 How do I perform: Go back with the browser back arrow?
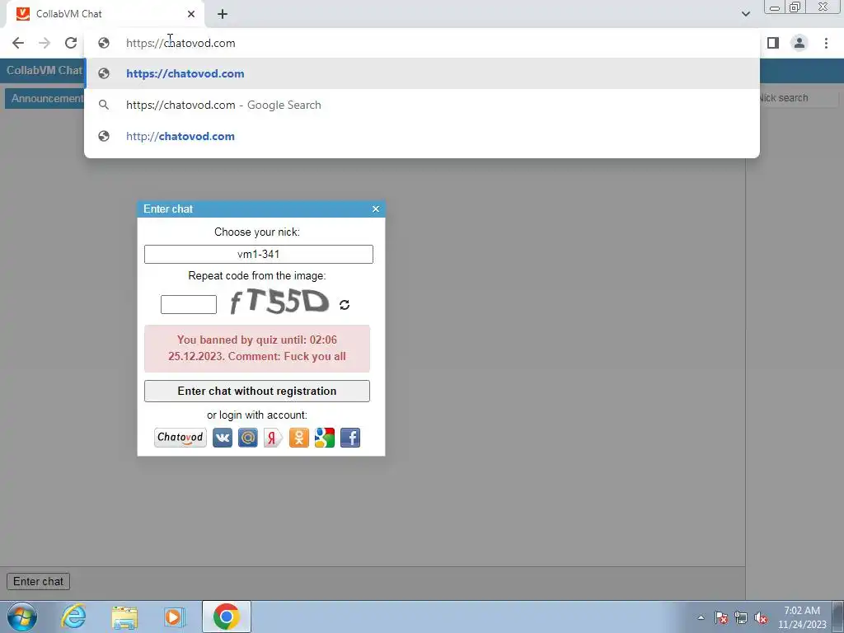(x=18, y=43)
